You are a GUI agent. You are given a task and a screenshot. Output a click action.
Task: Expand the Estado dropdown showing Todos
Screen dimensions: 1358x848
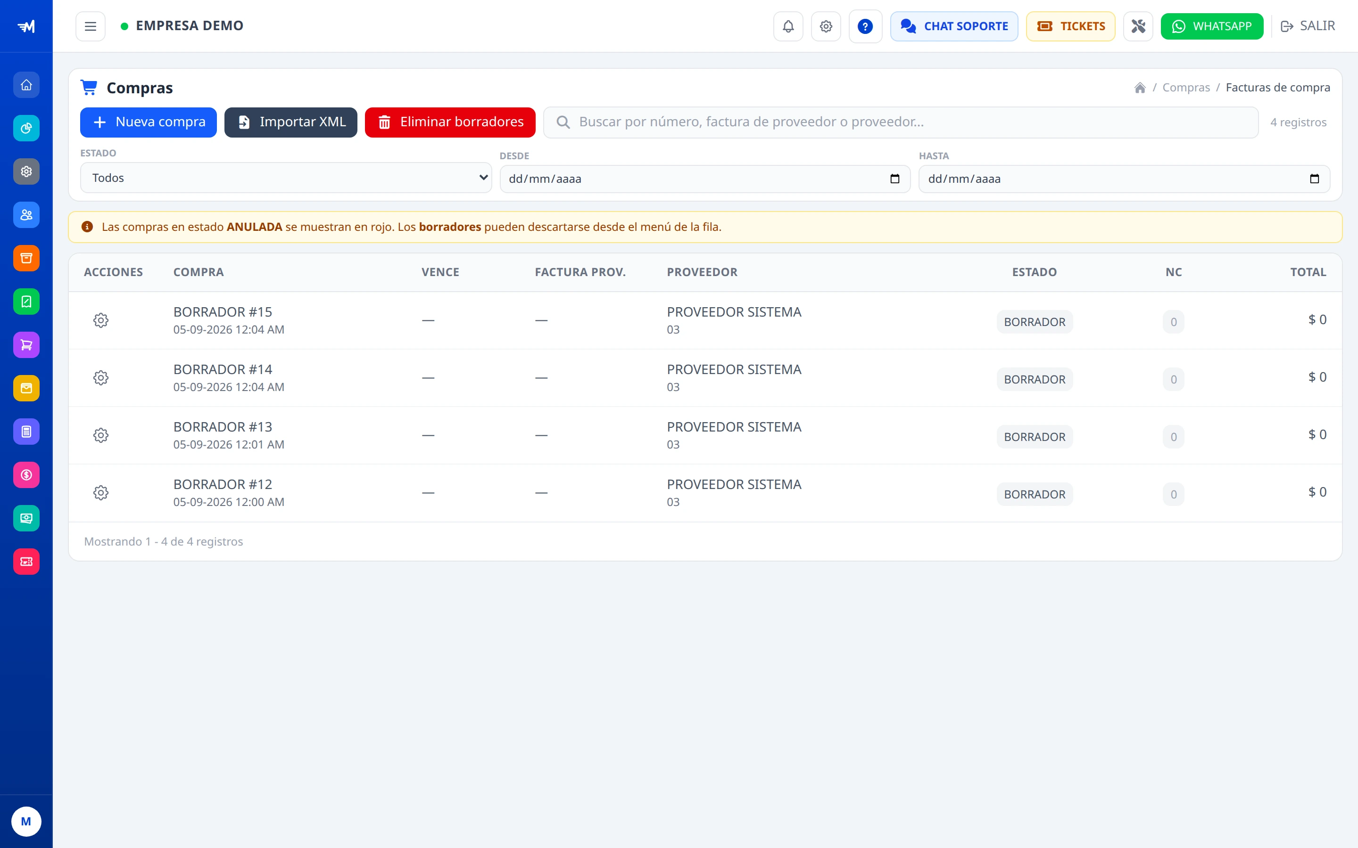286,178
